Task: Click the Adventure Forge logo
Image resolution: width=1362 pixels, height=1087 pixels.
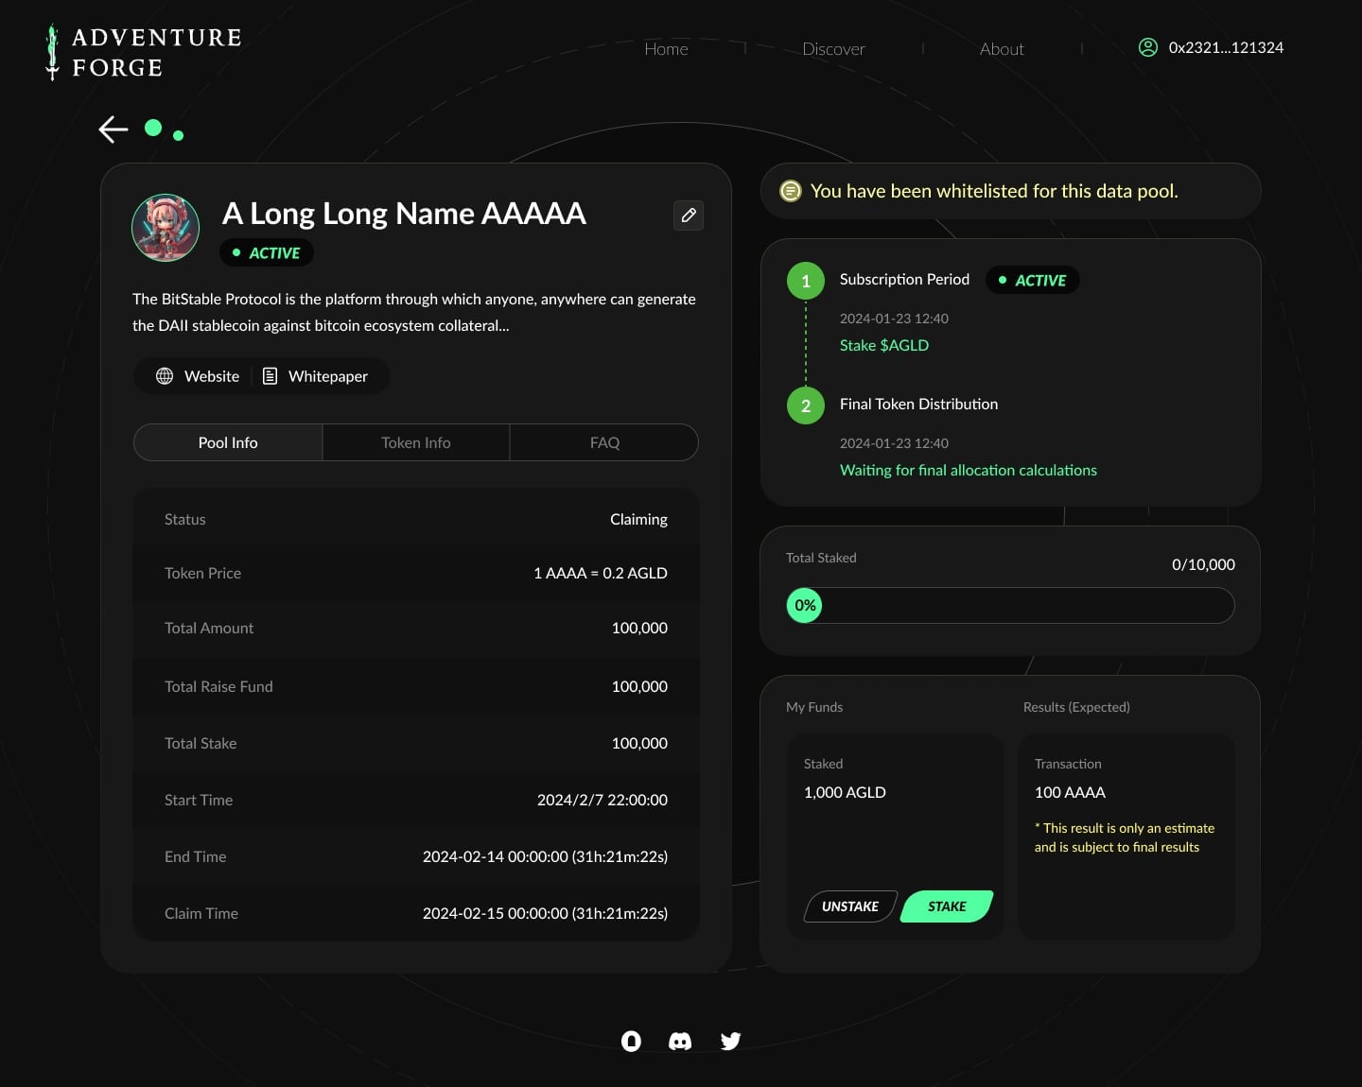Action: point(144,52)
